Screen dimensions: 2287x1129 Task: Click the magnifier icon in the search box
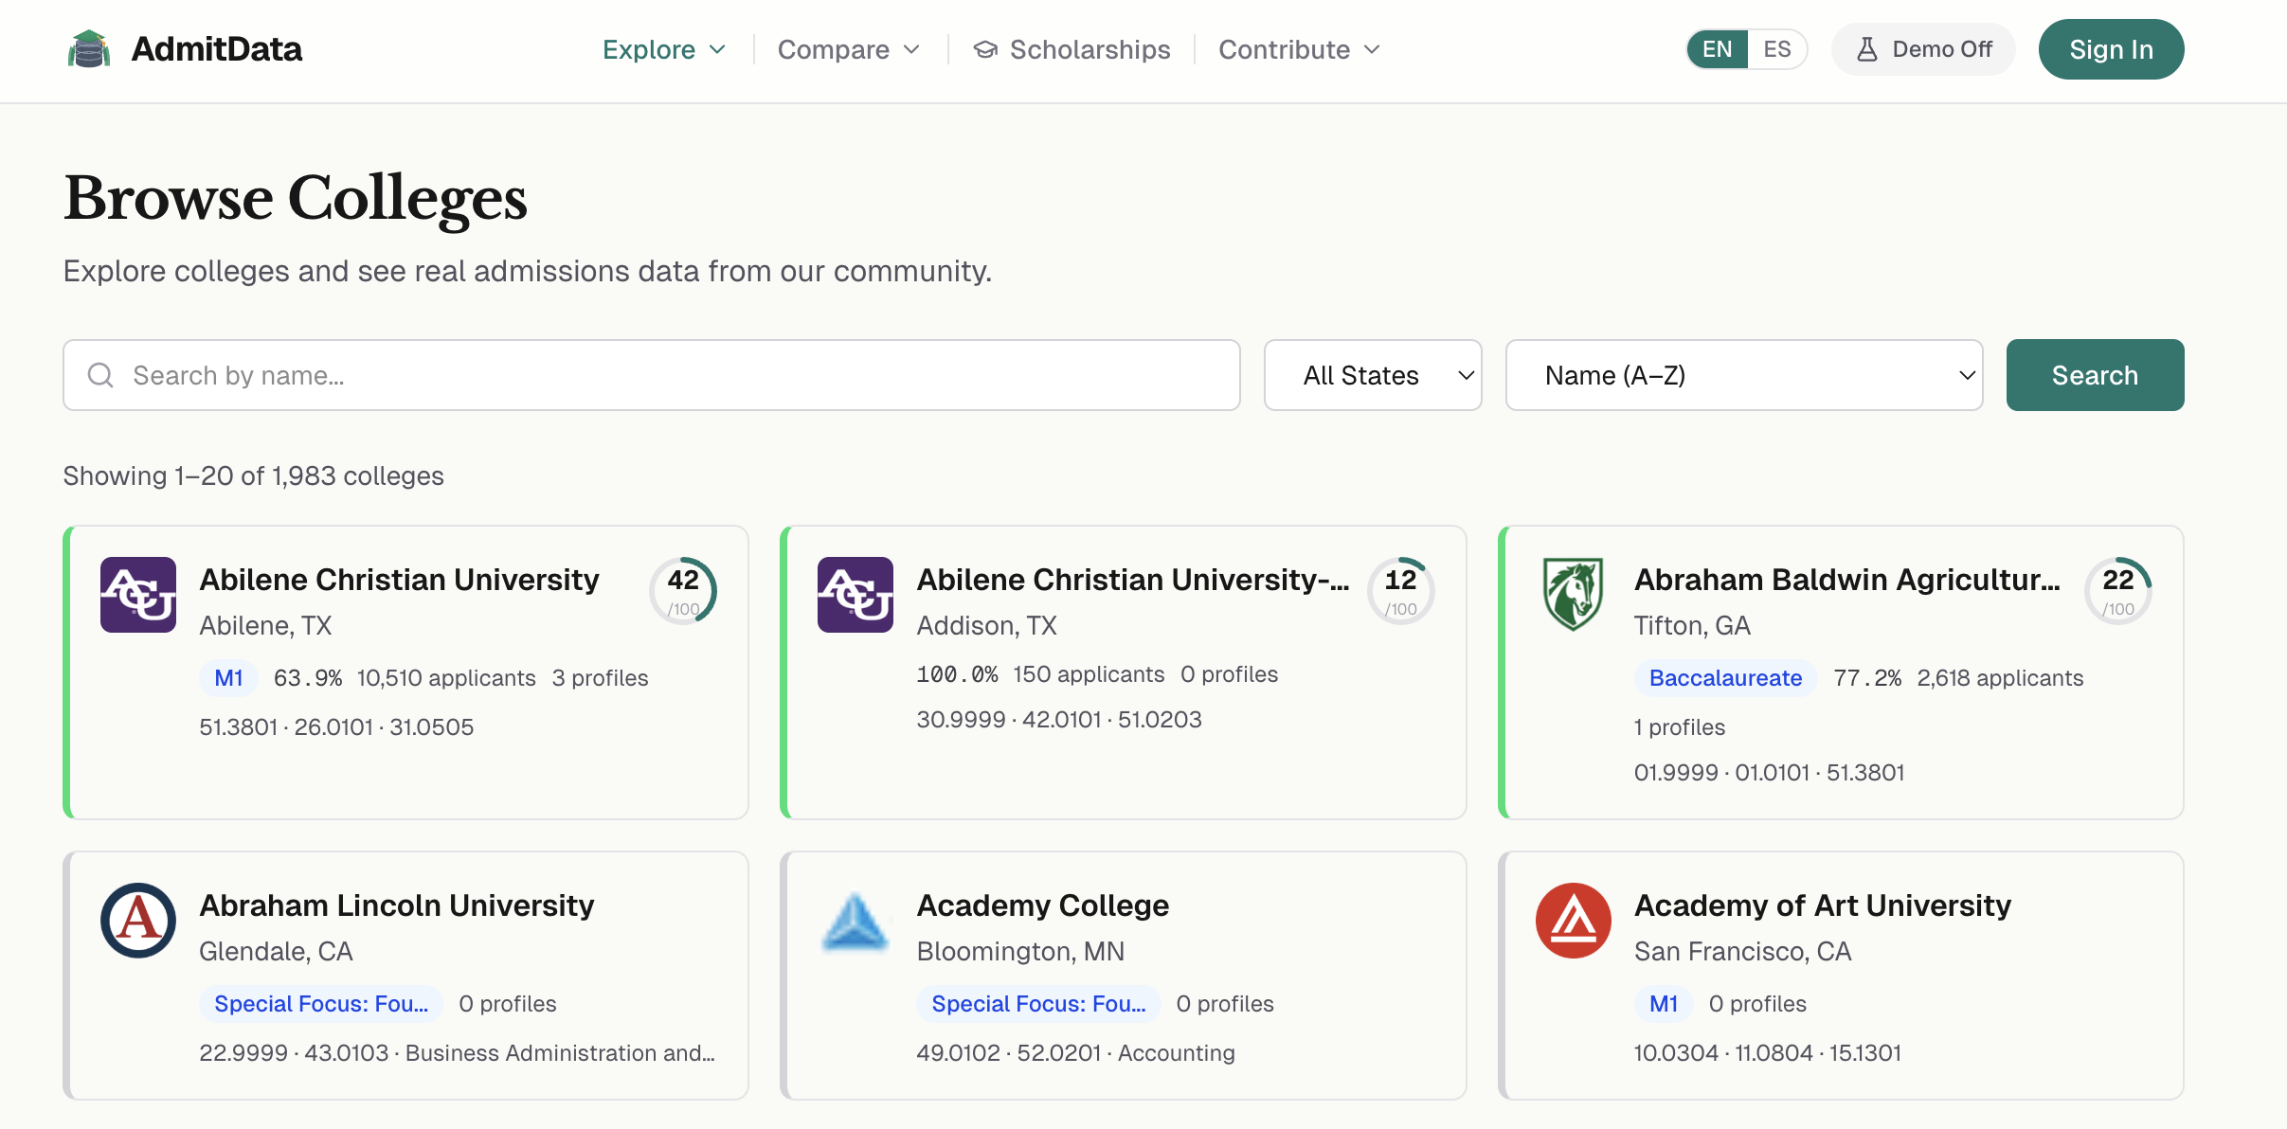100,375
